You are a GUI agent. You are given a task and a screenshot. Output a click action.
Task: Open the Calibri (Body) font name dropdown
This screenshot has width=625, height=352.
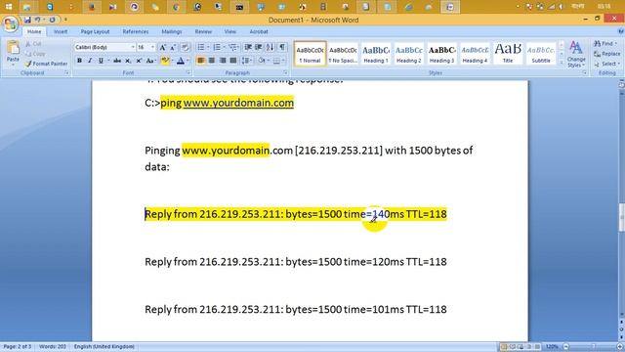(x=133, y=48)
